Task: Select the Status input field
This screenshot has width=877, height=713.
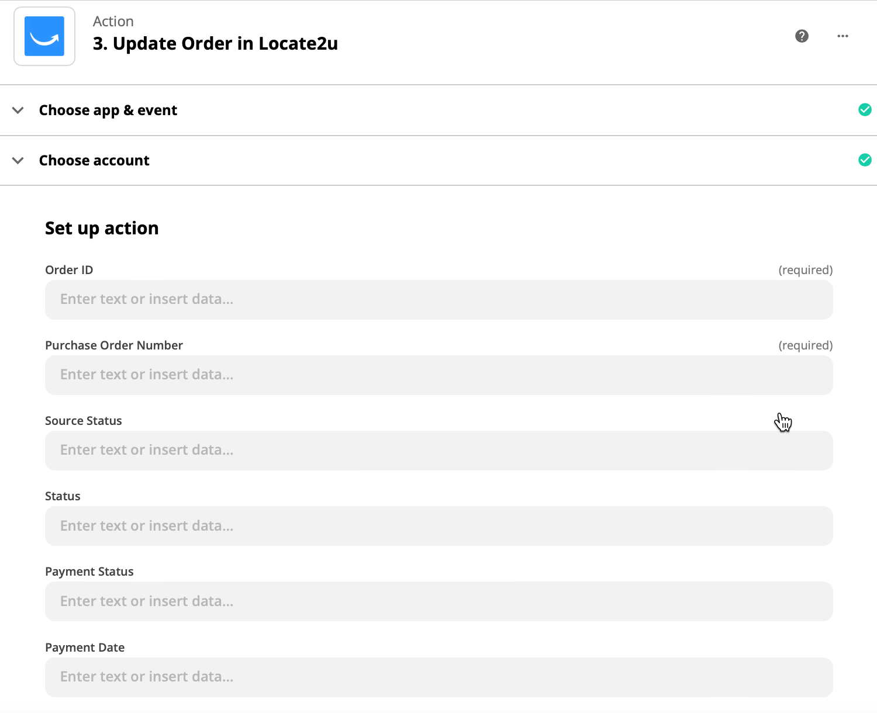Action: (439, 526)
